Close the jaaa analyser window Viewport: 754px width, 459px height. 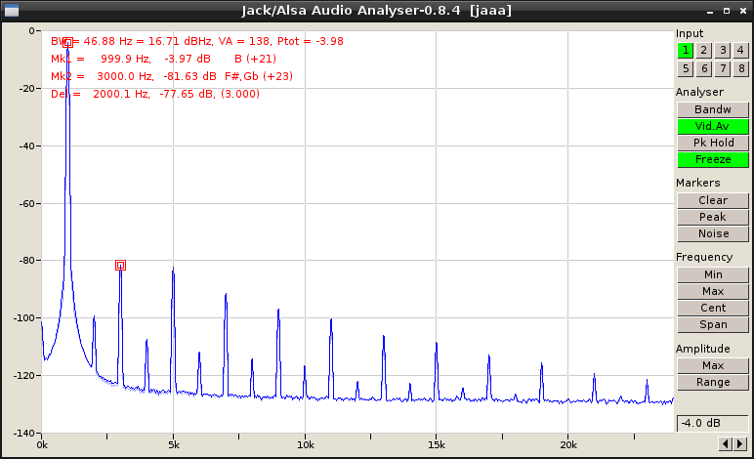tap(743, 11)
